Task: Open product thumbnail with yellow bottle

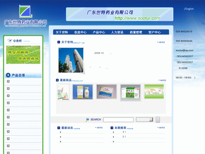Action: tap(83, 92)
